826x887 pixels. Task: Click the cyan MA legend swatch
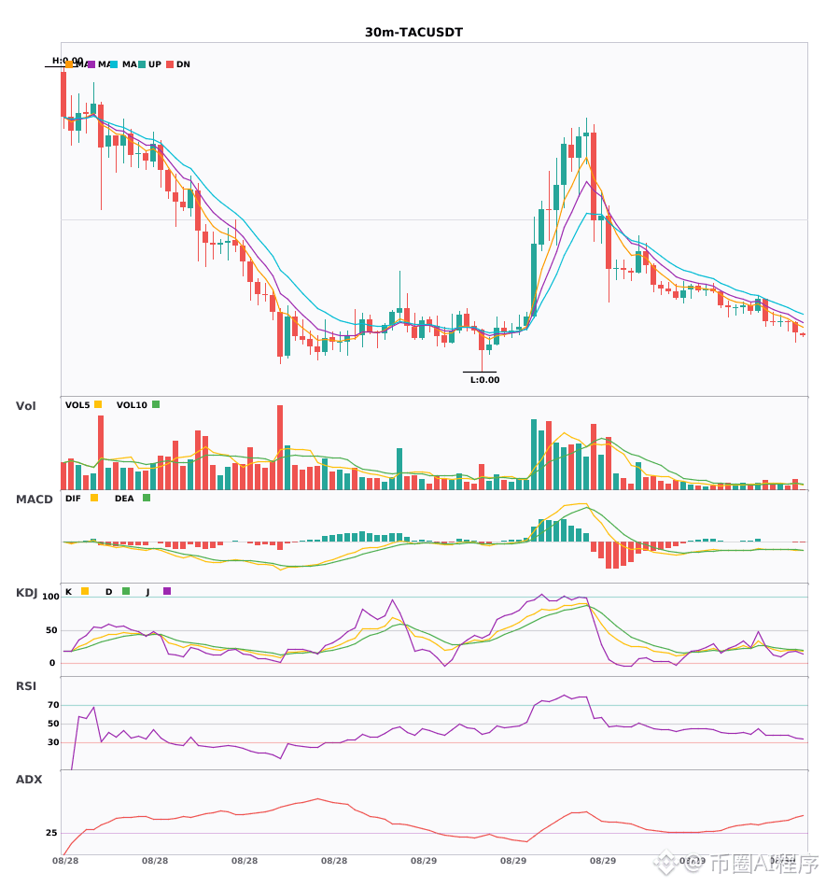point(114,64)
